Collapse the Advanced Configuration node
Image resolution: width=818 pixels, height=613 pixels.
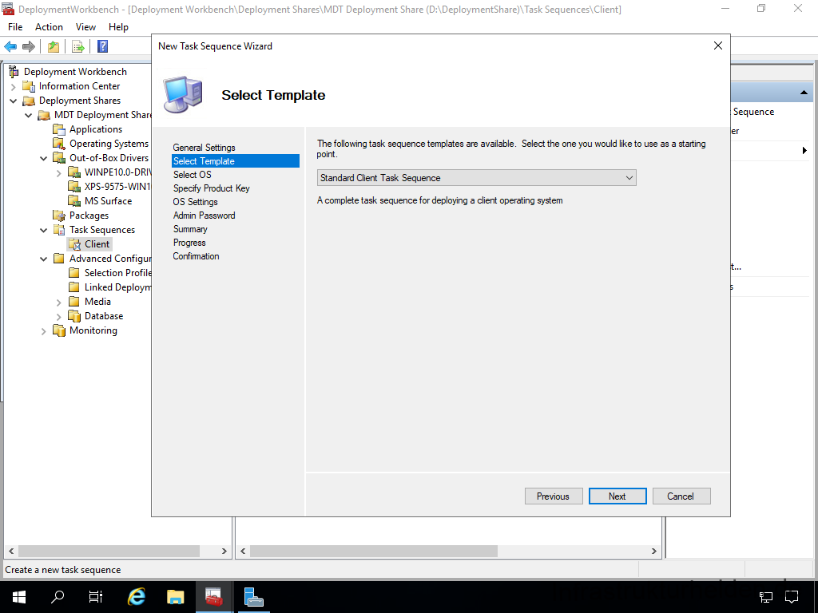[x=44, y=259]
